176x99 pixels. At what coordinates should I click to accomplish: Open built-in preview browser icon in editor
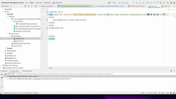[x=148, y=14]
